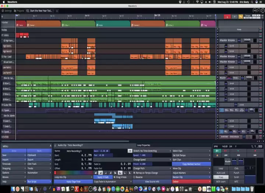Toggle the Snap button in transport panel
Image resolution: width=265 pixels, height=193 pixels.
[x=220, y=177]
